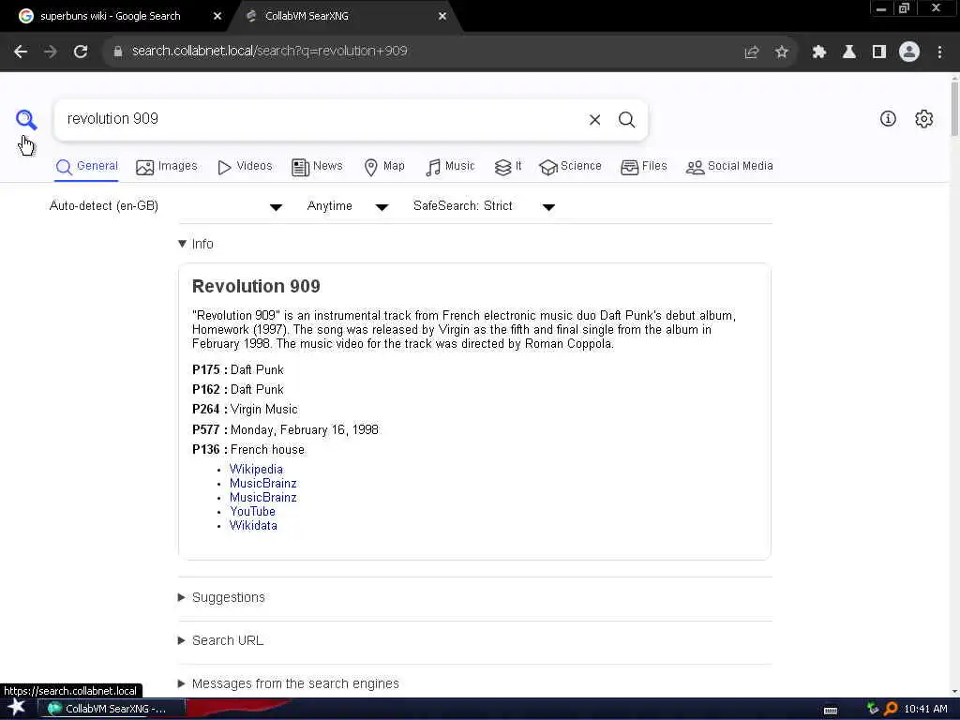
Task: Open the About info icon
Action: (888, 119)
